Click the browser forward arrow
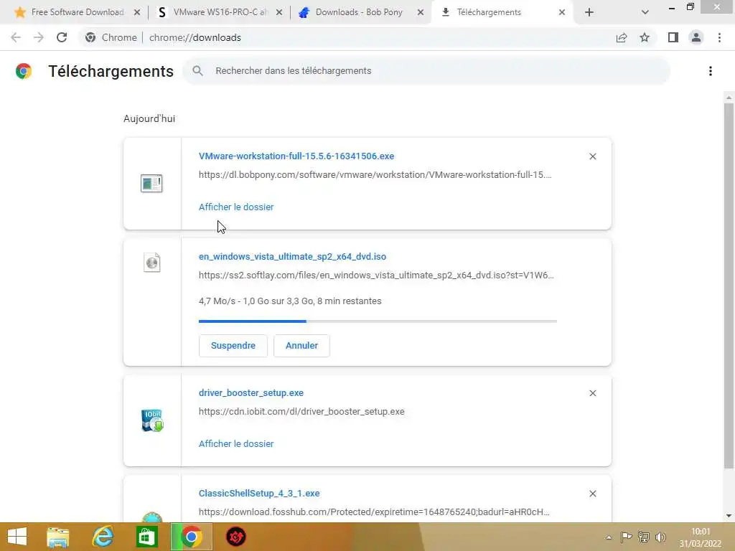The height and width of the screenshot is (551, 735). tap(39, 37)
